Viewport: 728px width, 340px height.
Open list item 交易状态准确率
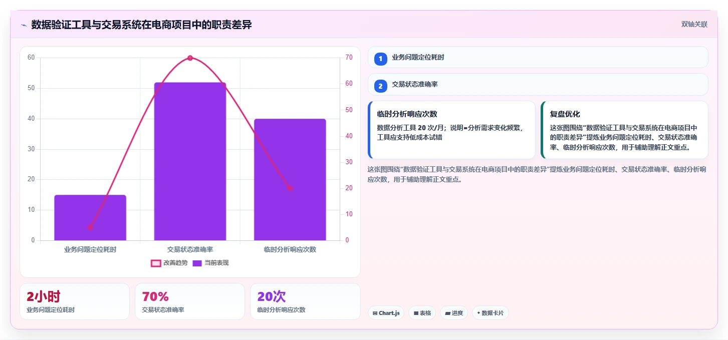[x=538, y=85]
